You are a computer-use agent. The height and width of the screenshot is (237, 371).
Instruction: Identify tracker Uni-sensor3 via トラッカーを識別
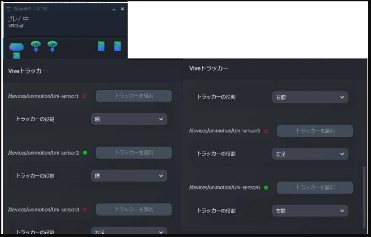[134, 210]
